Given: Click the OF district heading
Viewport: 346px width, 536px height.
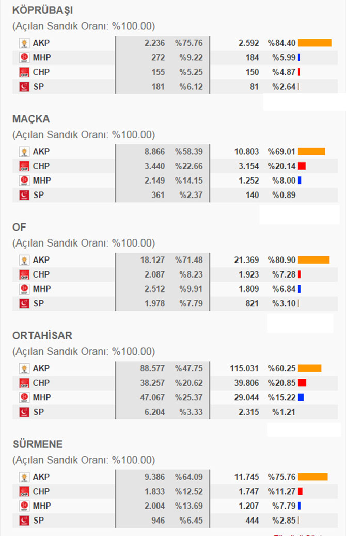Looking at the screenshot, I should pos(19,228).
